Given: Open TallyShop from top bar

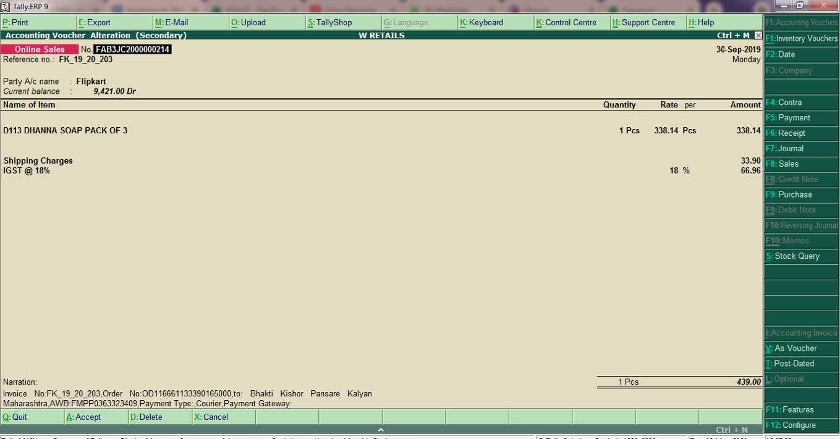Looking at the screenshot, I should [343, 22].
